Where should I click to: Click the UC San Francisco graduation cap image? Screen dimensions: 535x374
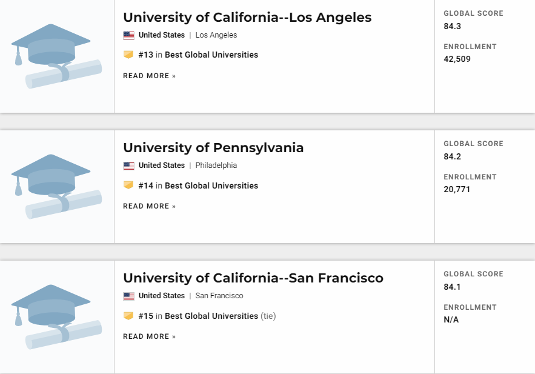click(x=56, y=317)
